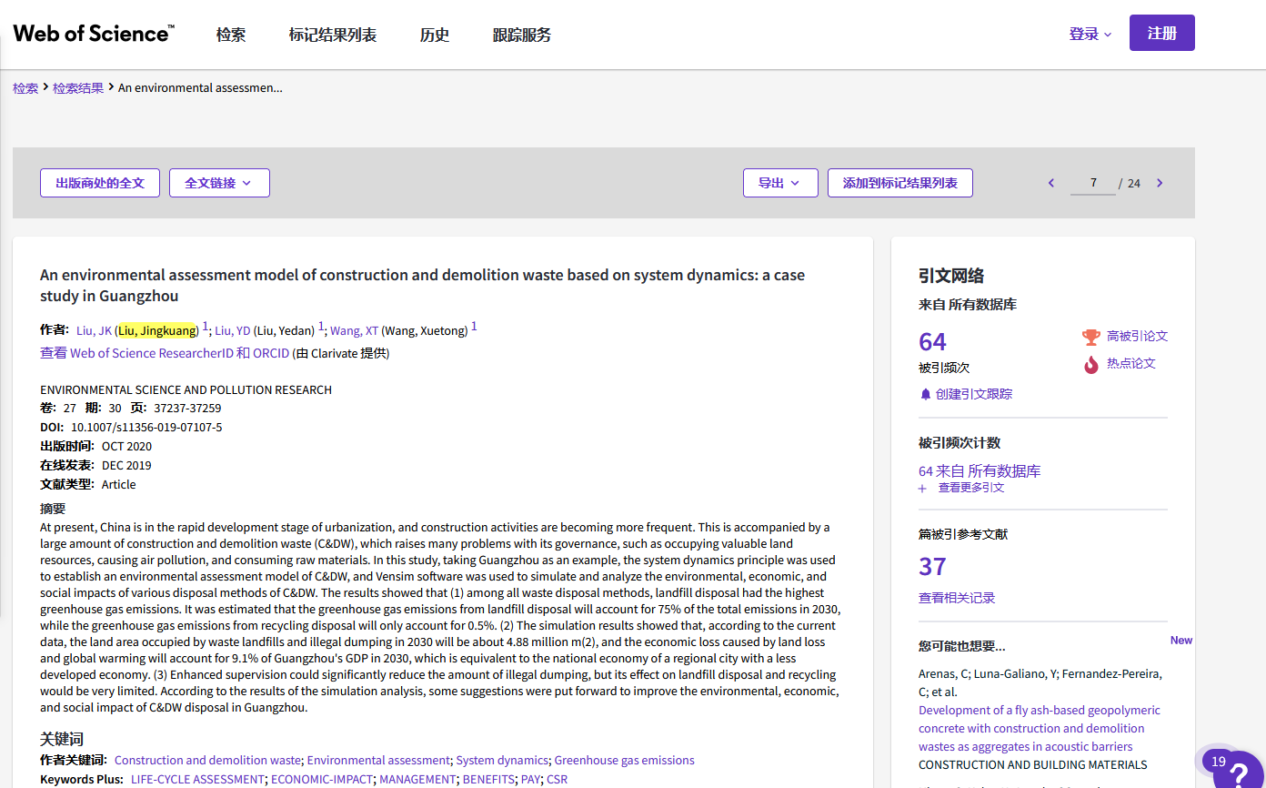Screen dimensions: 1266x788
Task: Open the 历史 menu item
Action: (x=435, y=35)
